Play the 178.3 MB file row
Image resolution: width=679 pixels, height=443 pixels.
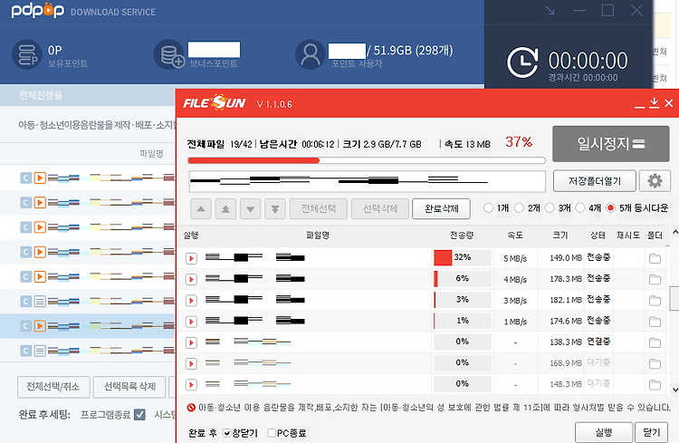[x=191, y=280]
